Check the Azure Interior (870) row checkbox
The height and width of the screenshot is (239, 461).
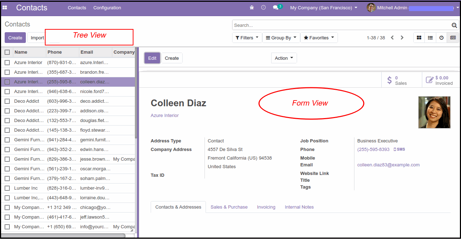[x=7, y=63]
